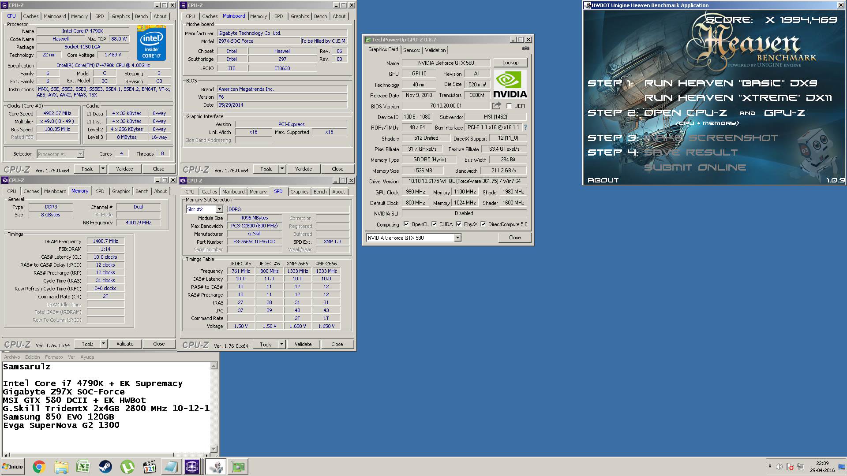Open the Edición menu in Notepad
The image size is (847, 476).
pyautogui.click(x=33, y=357)
